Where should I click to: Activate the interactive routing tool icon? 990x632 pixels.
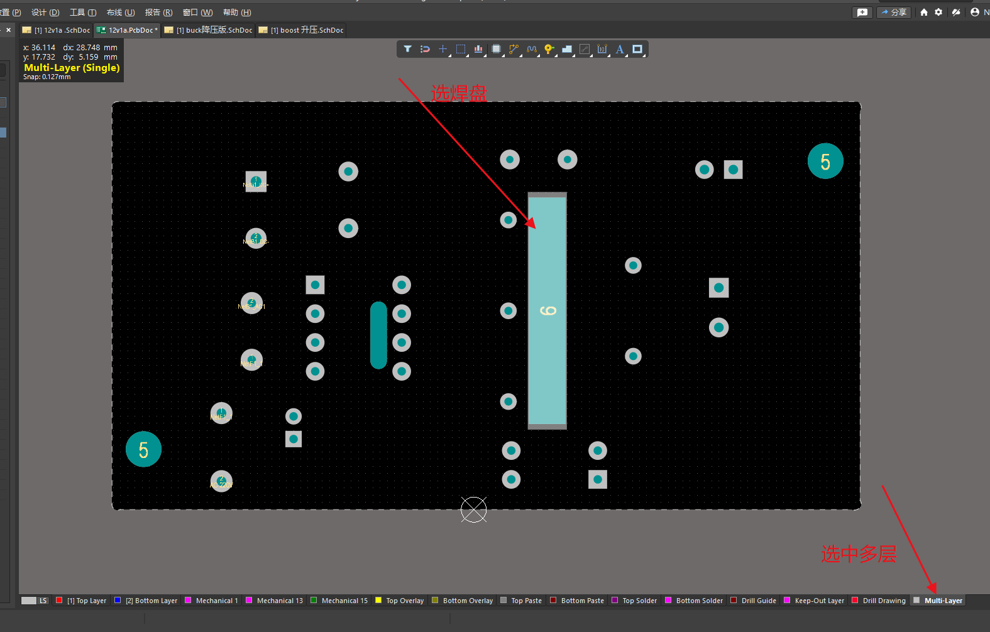click(514, 49)
